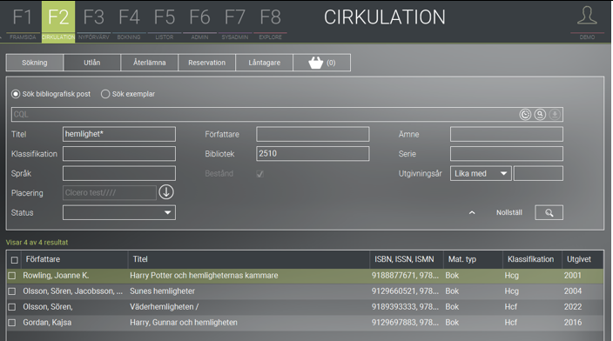This screenshot has width=613, height=341.
Task: Toggle select-all checkbox in results header
Action: [x=15, y=260]
